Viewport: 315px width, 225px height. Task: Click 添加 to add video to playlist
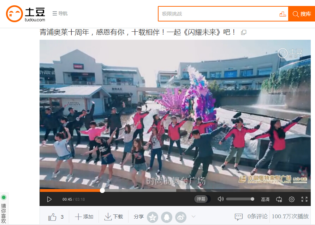(x=84, y=217)
